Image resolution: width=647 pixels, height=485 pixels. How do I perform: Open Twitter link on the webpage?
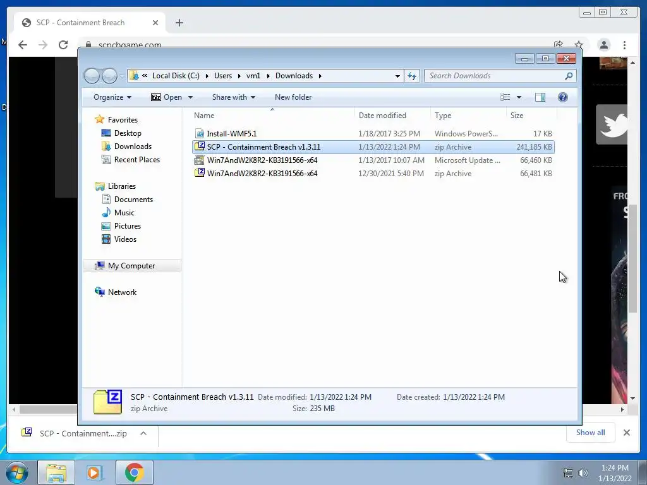612,124
